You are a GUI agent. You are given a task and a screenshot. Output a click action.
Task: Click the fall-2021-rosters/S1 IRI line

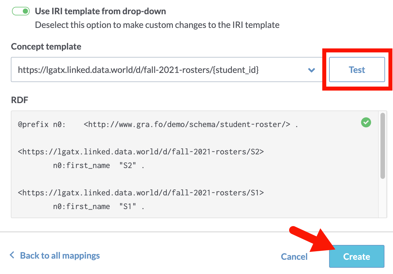(141, 193)
